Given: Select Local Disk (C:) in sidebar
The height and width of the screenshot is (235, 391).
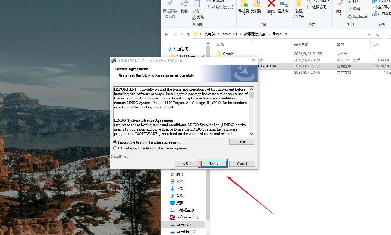Looking at the screenshot, I should click(x=187, y=210).
